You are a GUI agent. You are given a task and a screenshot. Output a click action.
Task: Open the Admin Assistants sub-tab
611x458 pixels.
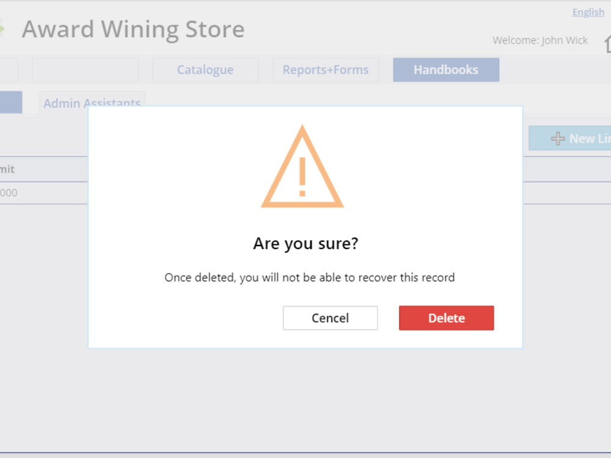point(92,103)
